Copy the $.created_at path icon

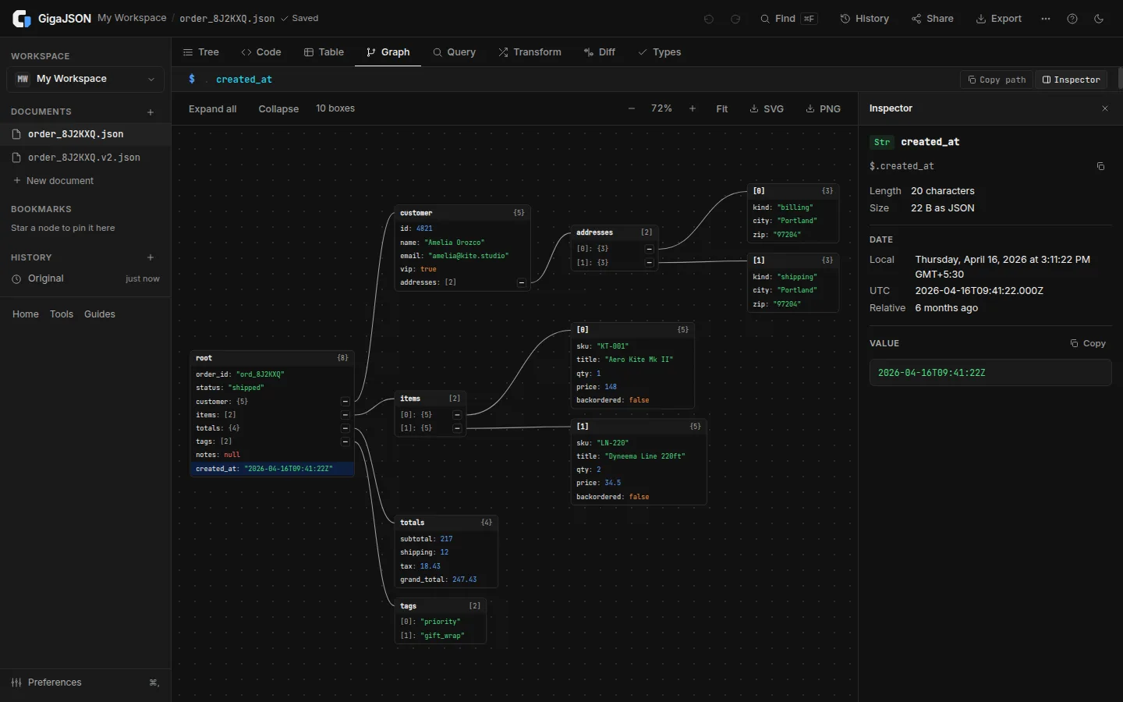(x=1100, y=166)
